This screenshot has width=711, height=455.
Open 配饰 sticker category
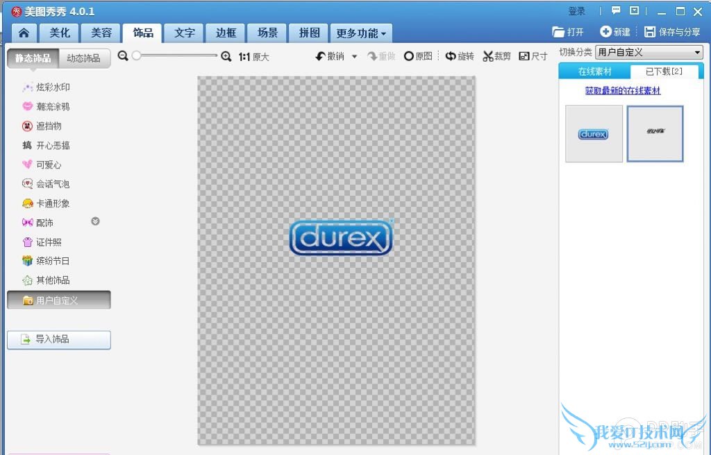(x=38, y=223)
